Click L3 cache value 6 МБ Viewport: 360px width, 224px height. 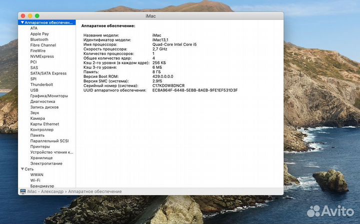pos(157,67)
